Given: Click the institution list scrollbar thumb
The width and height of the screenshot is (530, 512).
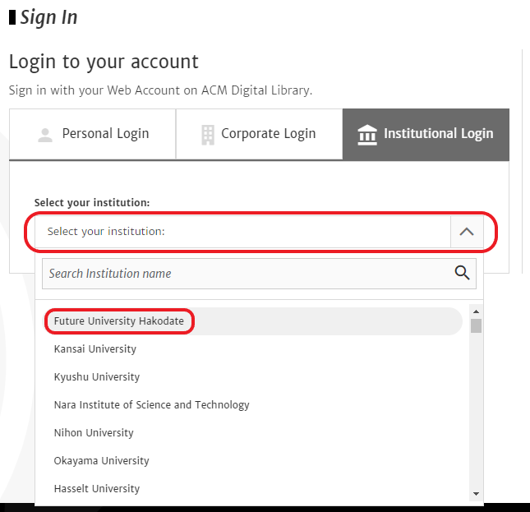Looking at the screenshot, I should click(x=477, y=325).
